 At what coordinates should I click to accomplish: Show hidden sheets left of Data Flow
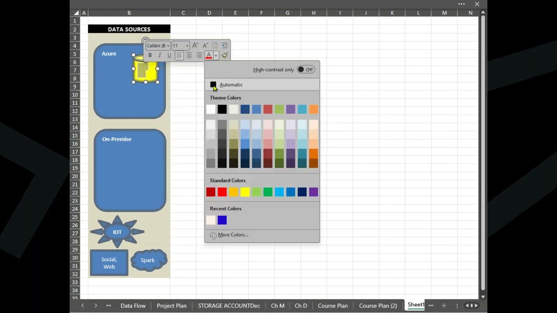(108, 306)
